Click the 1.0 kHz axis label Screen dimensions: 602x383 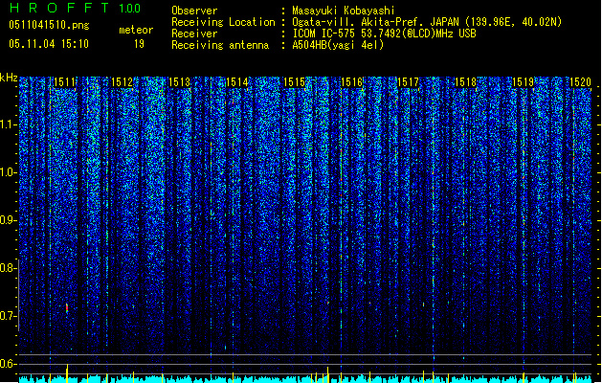(x=9, y=172)
